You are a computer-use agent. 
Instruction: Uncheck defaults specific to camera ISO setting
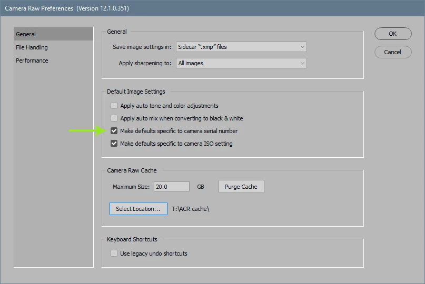coord(114,143)
